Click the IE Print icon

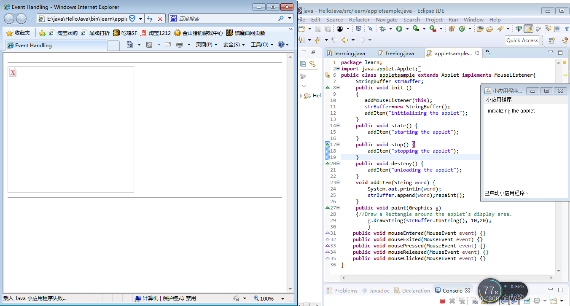[x=180, y=45]
